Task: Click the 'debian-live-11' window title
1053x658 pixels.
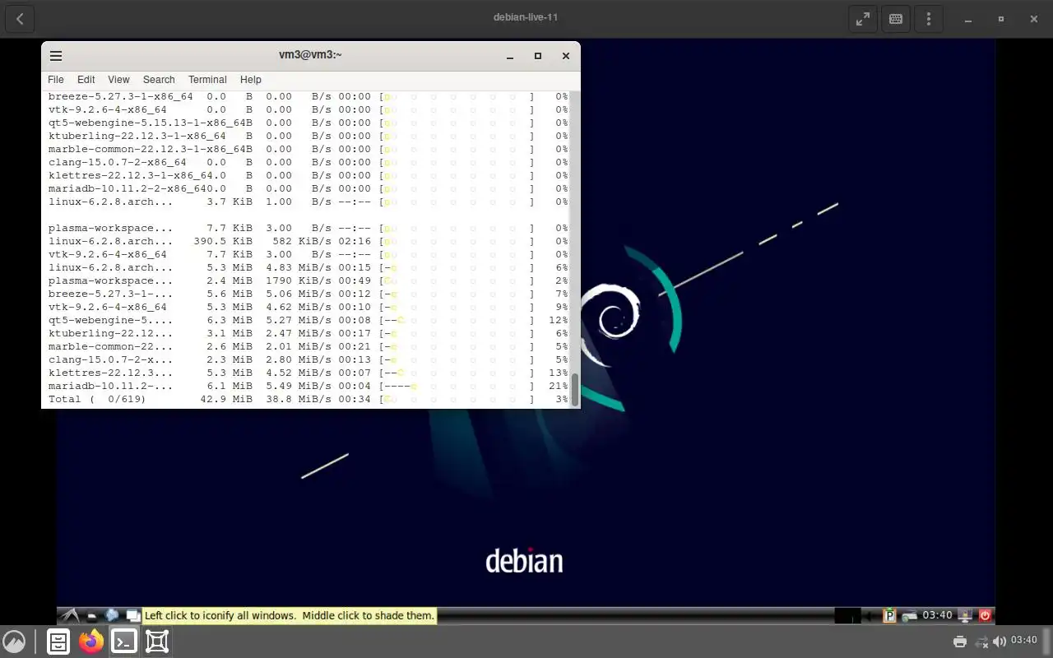Action: [526, 17]
